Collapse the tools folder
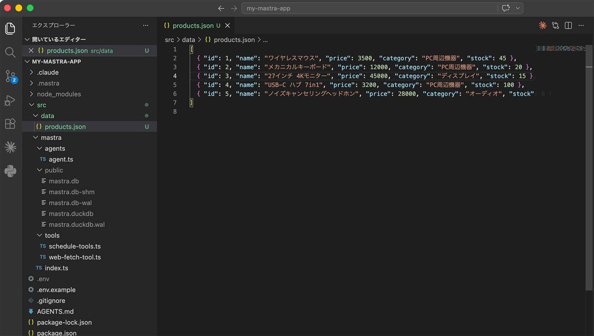Viewport: 594px width, 336px height. coord(90,235)
